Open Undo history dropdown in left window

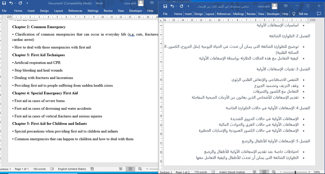[15, 3]
